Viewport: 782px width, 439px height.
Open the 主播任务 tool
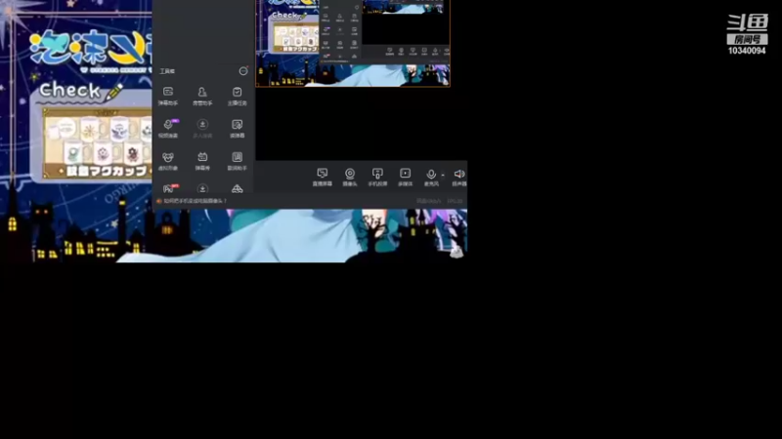(237, 96)
